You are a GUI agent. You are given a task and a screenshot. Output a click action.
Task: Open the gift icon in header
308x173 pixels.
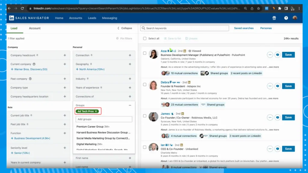click(274, 18)
